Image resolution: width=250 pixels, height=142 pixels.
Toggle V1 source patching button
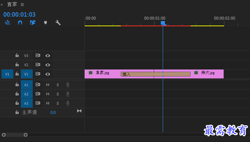[x=7, y=74]
